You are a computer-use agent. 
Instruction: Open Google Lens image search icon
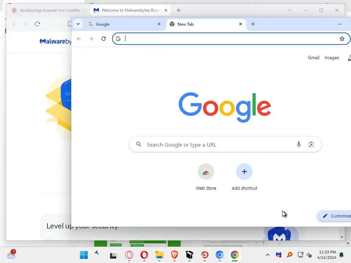pyautogui.click(x=311, y=145)
